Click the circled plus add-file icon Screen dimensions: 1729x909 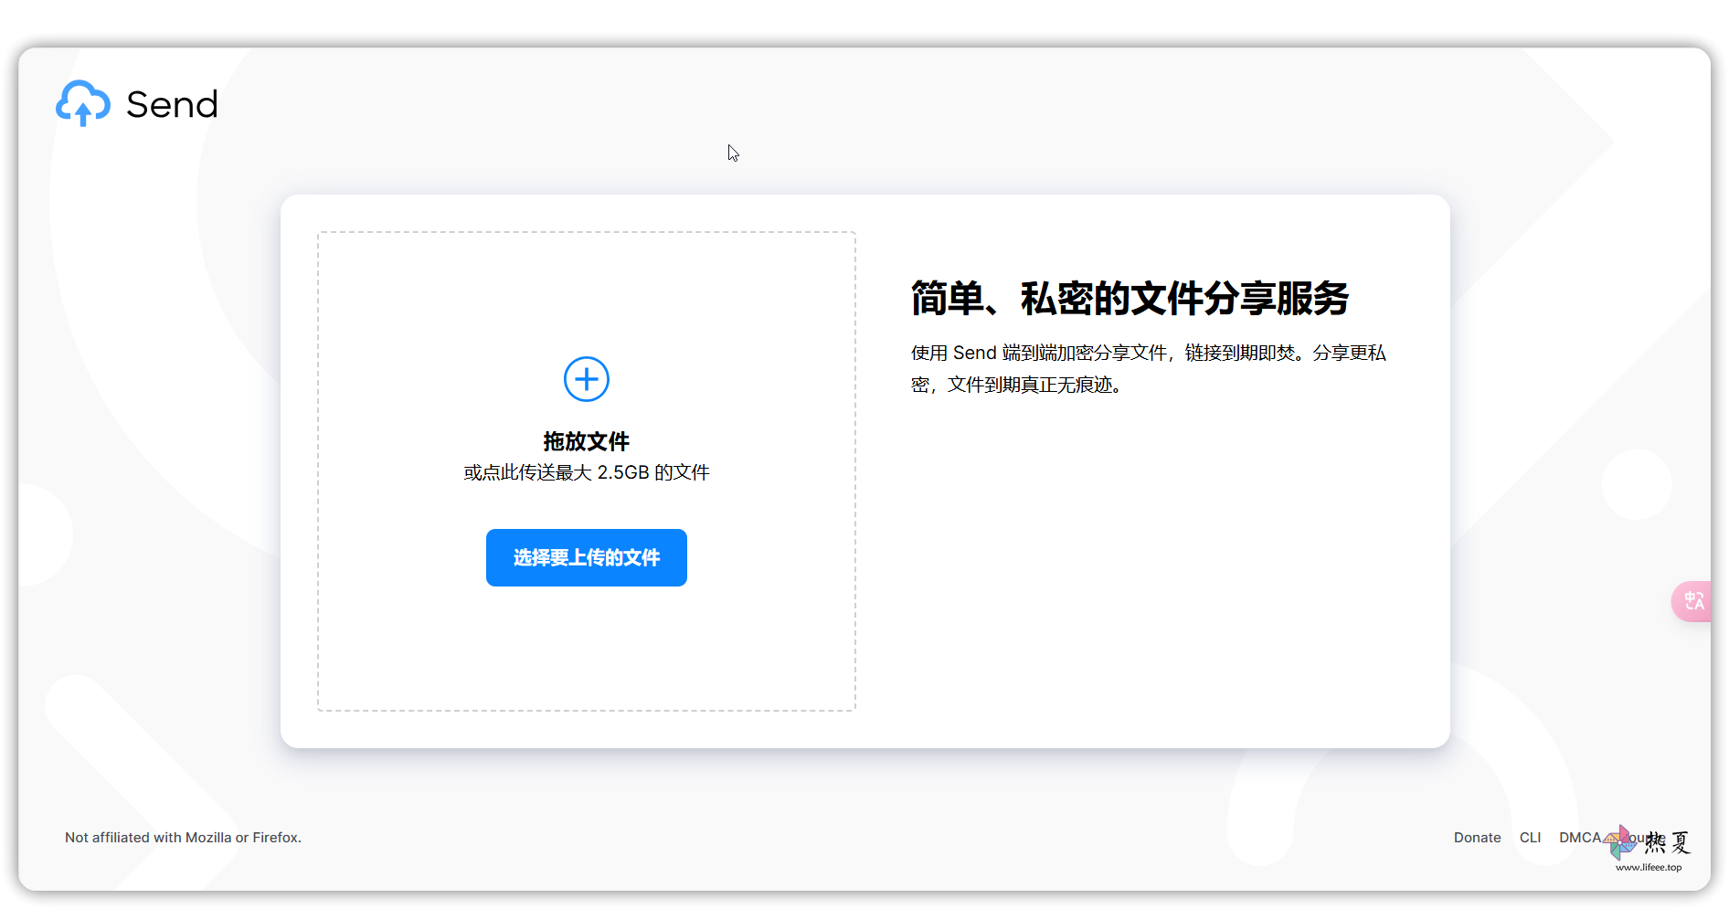tap(586, 379)
